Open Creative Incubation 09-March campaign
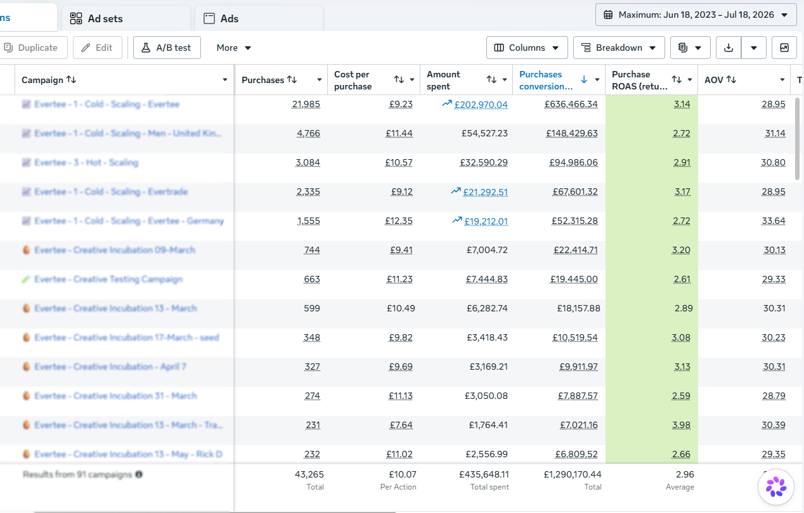Image resolution: width=804 pixels, height=513 pixels. tap(115, 250)
